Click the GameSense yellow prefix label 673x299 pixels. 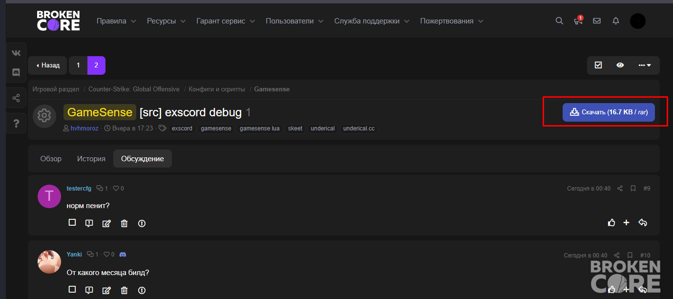[100, 112]
